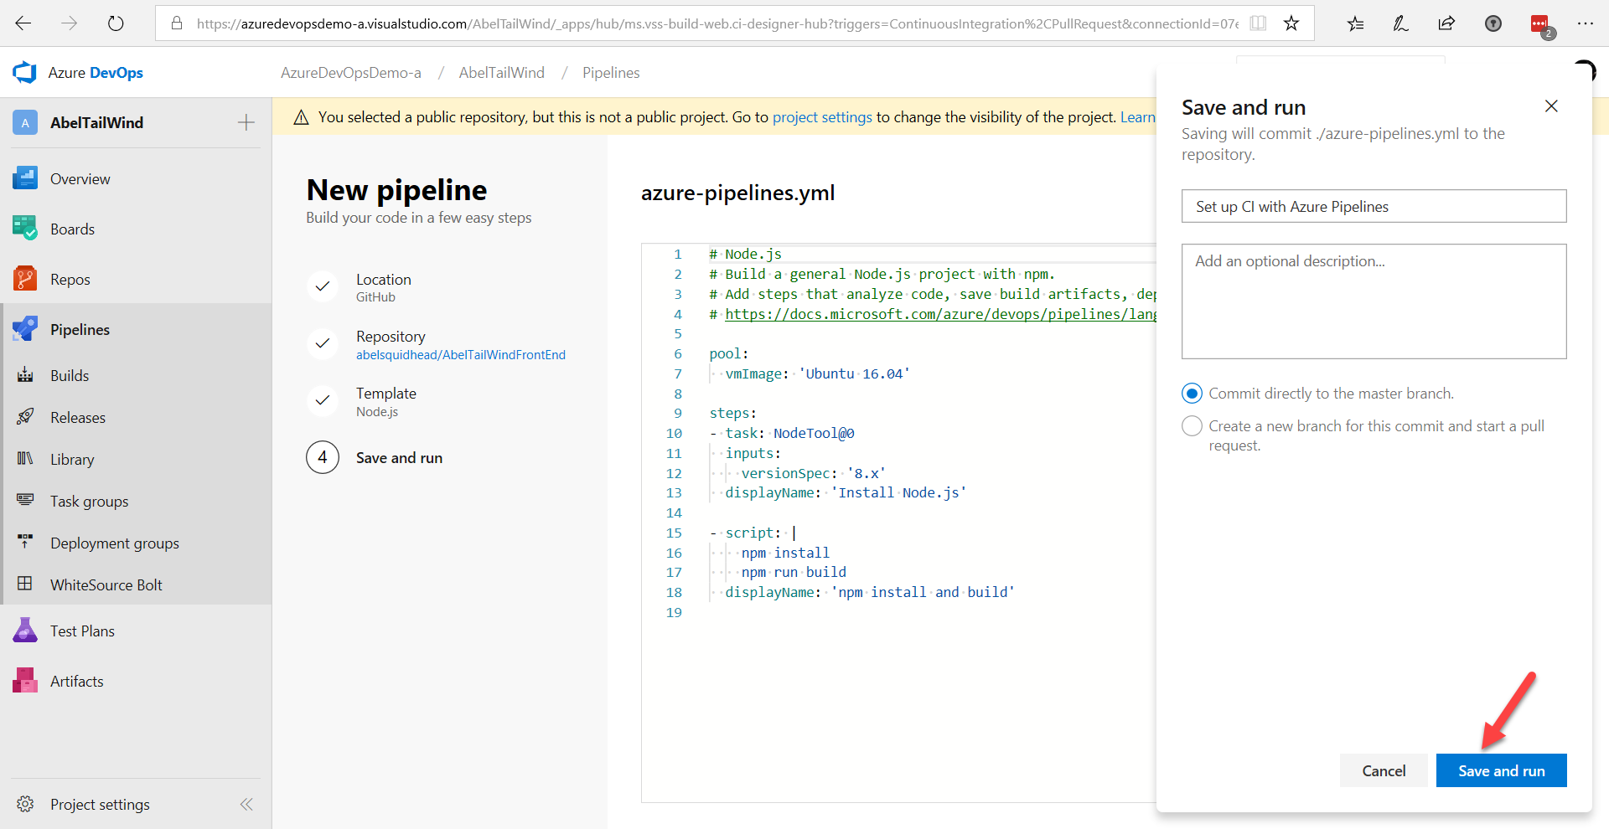This screenshot has height=829, width=1609.
Task: Click the versionSpec '8.x' line
Action: [813, 473]
